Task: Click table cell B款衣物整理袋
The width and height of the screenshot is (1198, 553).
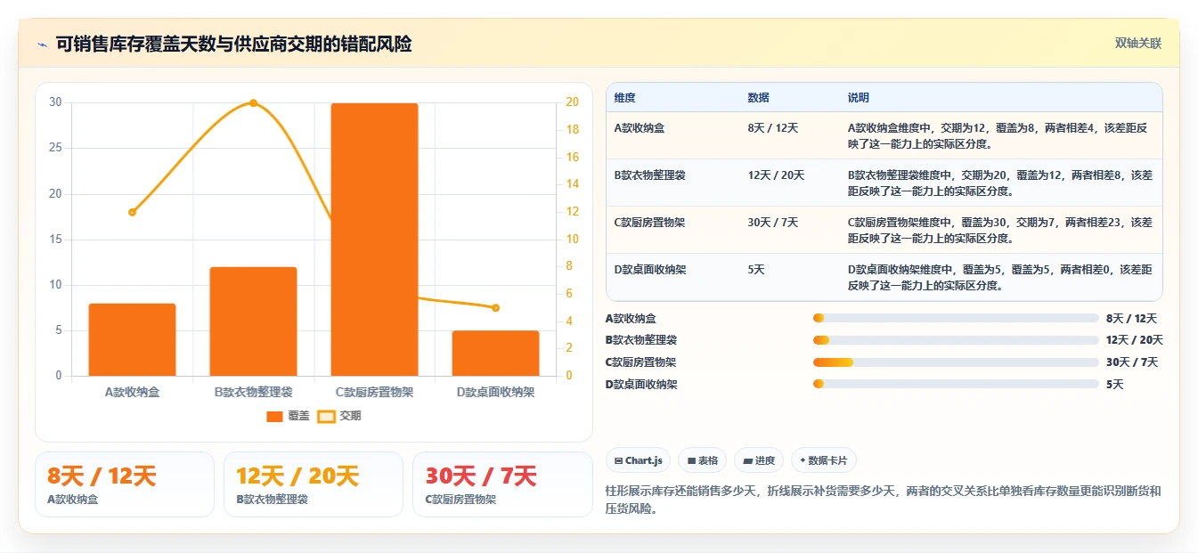Action: coord(649,175)
